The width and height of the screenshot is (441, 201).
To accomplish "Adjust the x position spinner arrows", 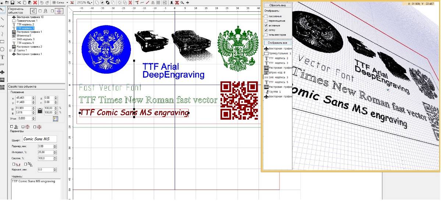I will (33, 98).
